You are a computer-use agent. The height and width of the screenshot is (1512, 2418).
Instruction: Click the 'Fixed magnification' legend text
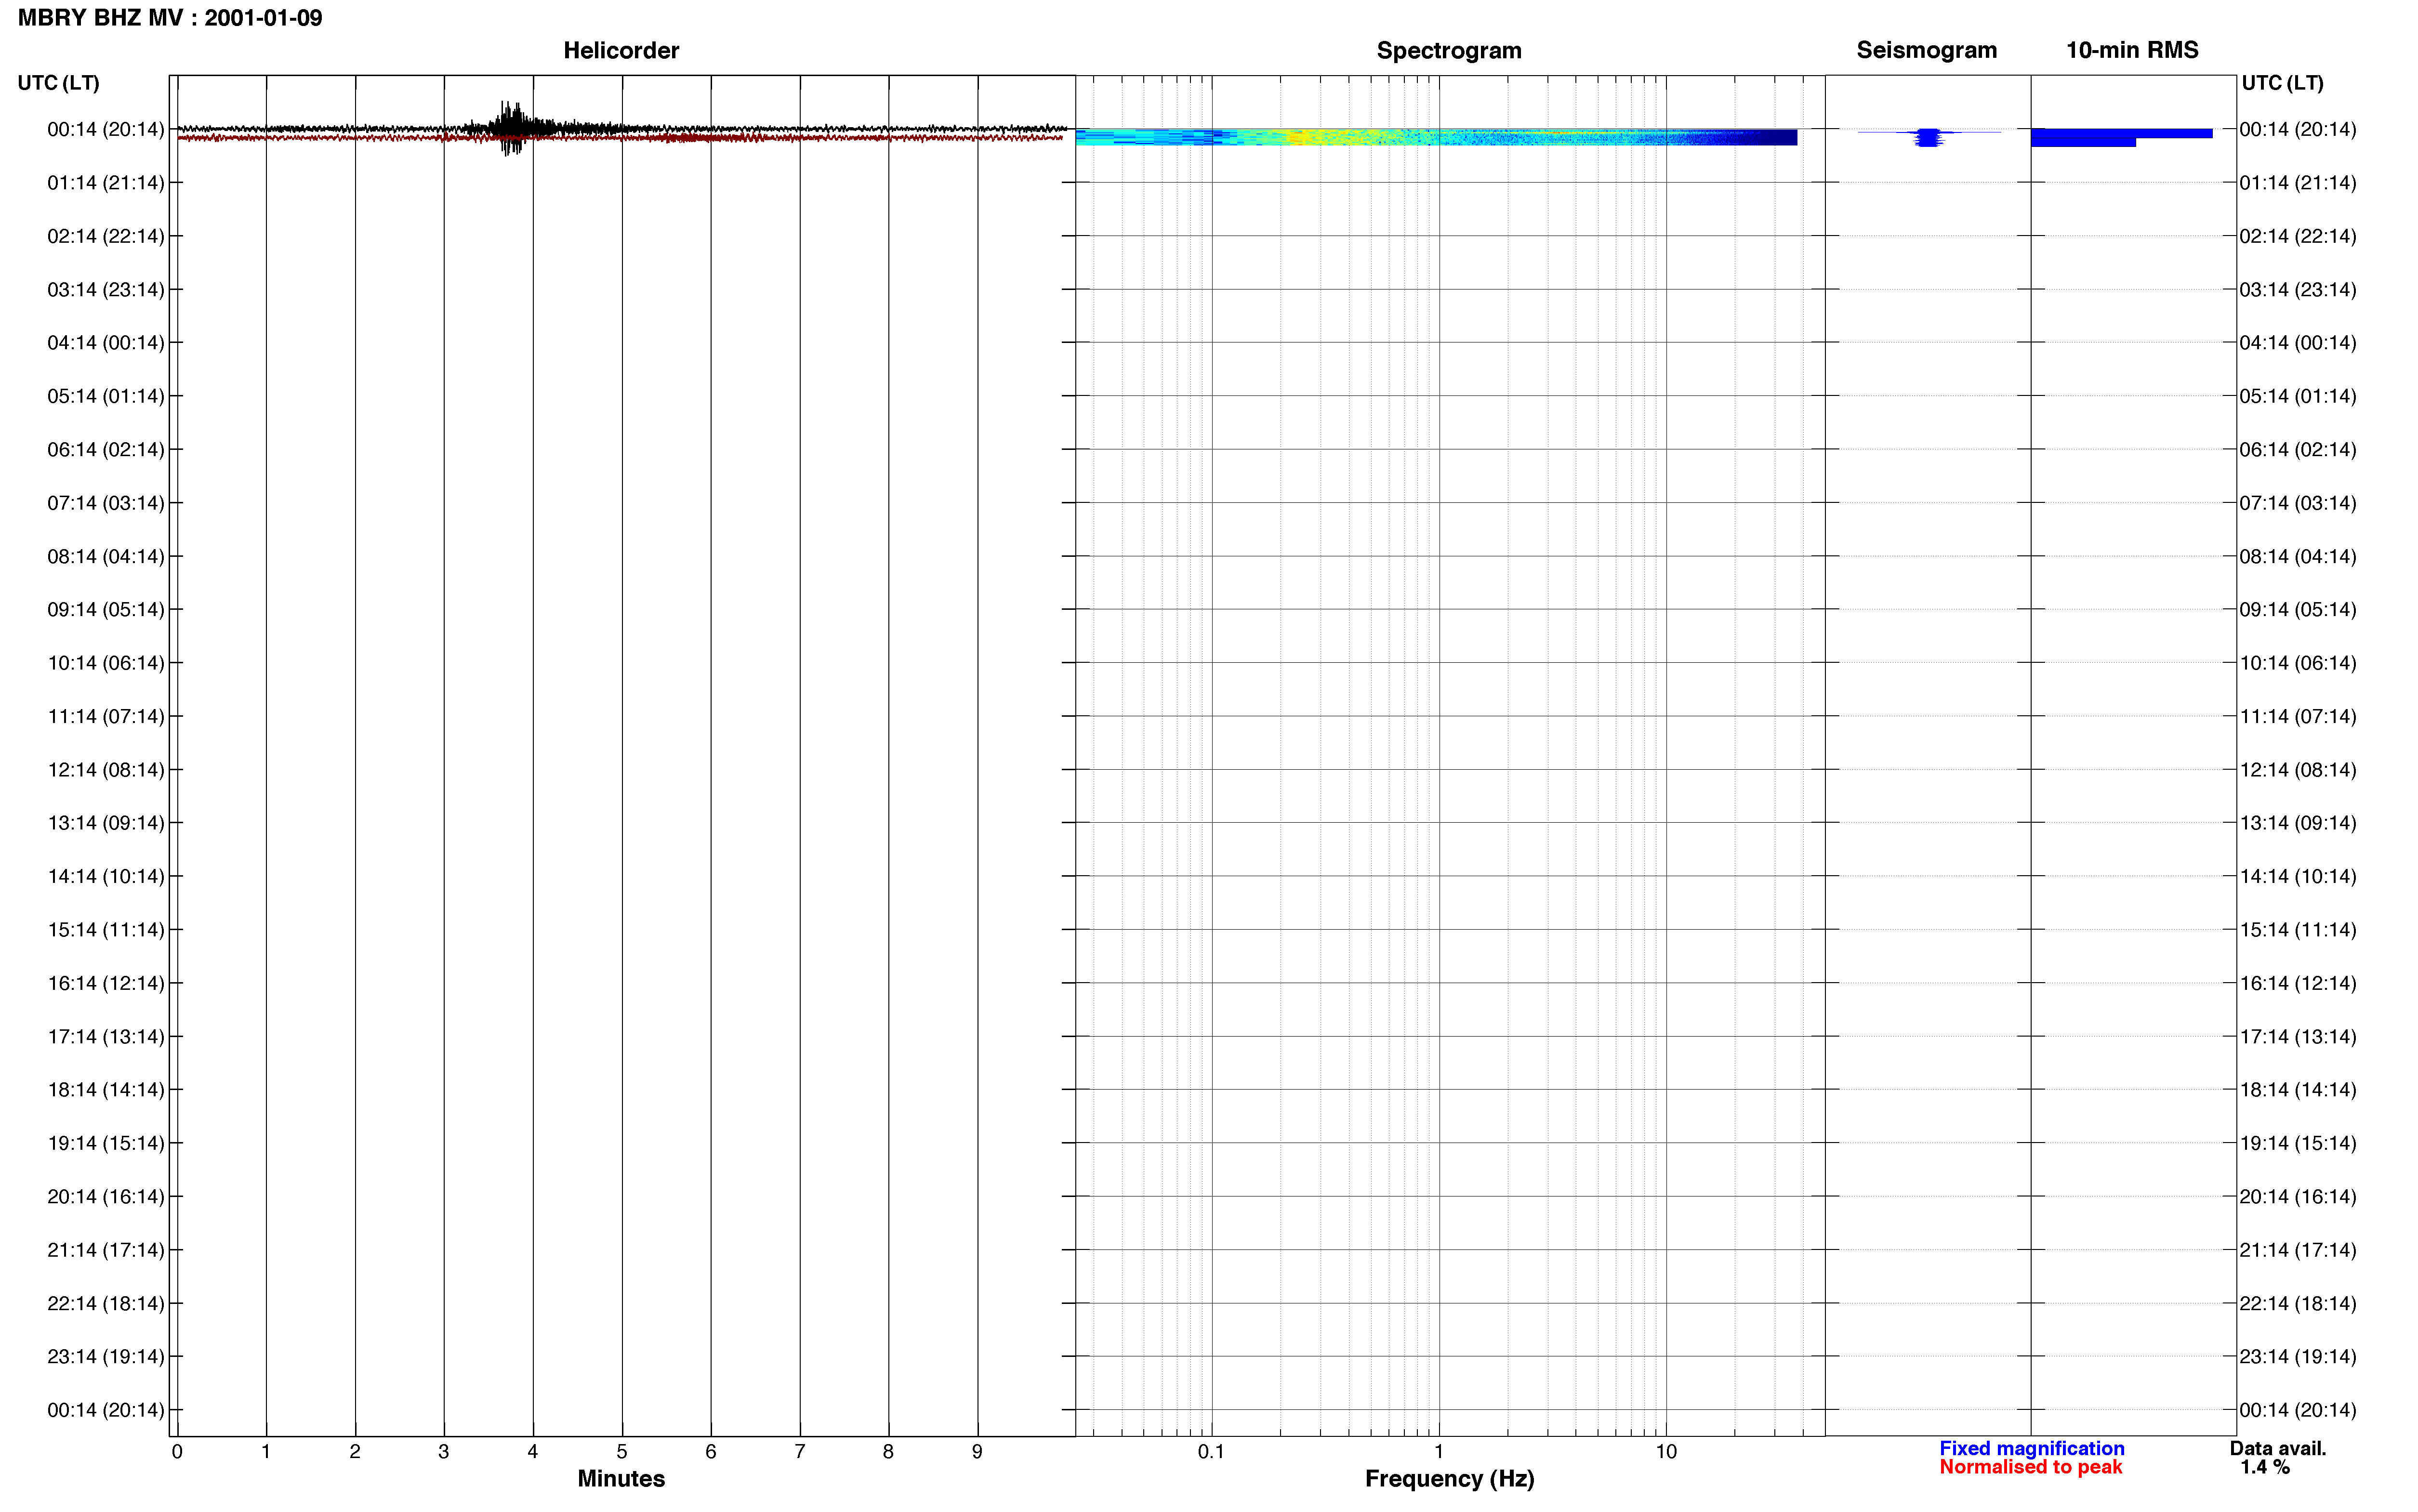[x=2031, y=1448]
